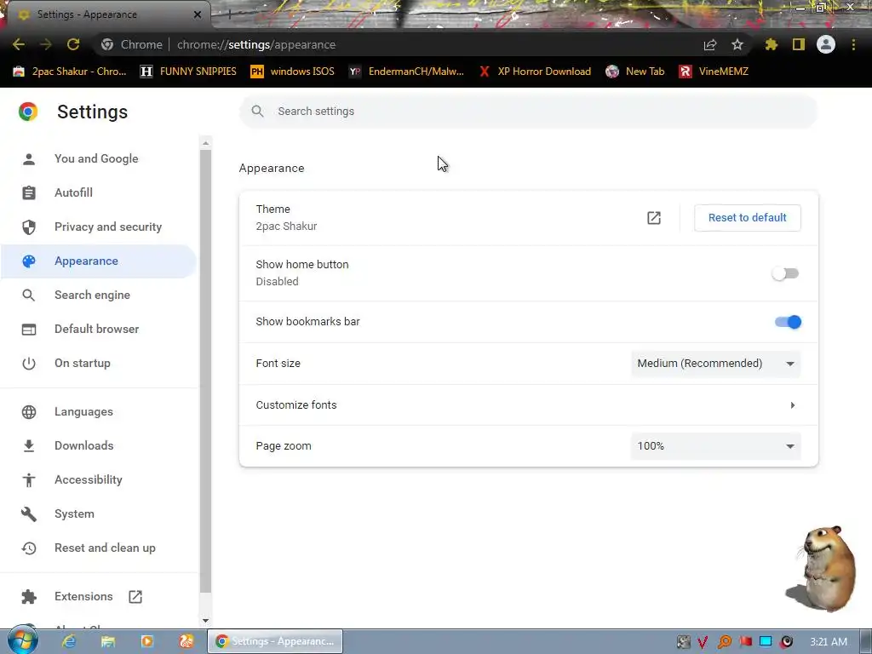Image resolution: width=872 pixels, height=654 pixels.
Task: Open Chrome's three-dot menu
Action: [x=853, y=44]
